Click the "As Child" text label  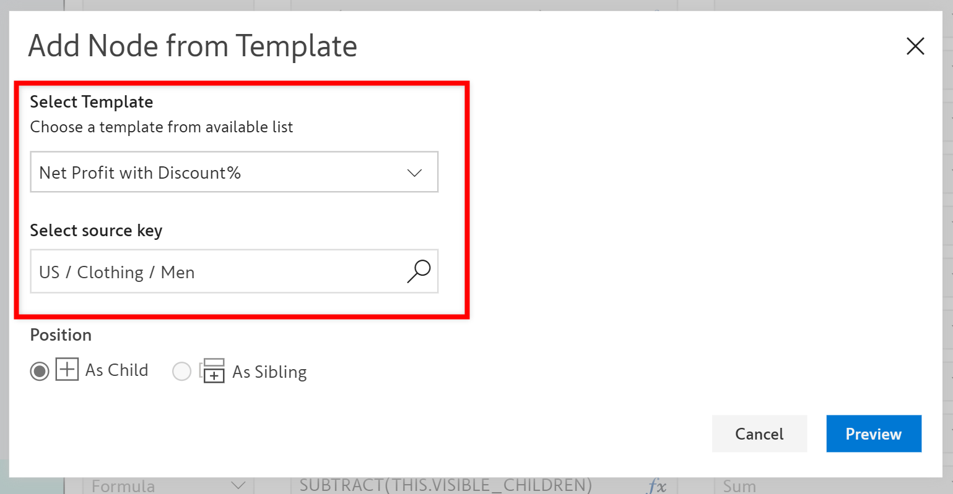116,370
